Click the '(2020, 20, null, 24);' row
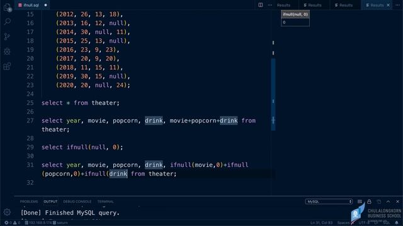403x226 pixels. tap(93, 85)
